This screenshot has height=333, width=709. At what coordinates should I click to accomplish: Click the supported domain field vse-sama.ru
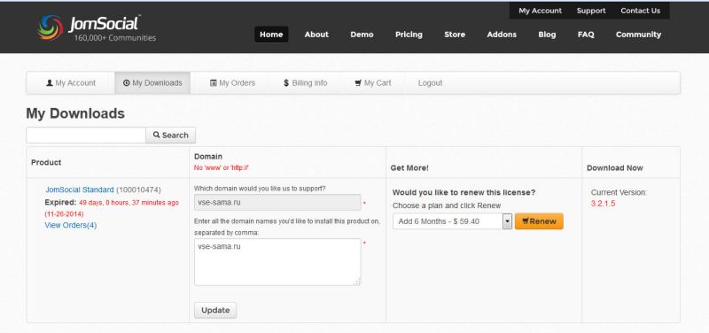277,203
